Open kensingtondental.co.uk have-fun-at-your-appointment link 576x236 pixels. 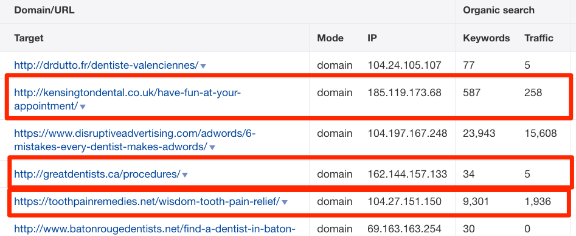click(128, 99)
